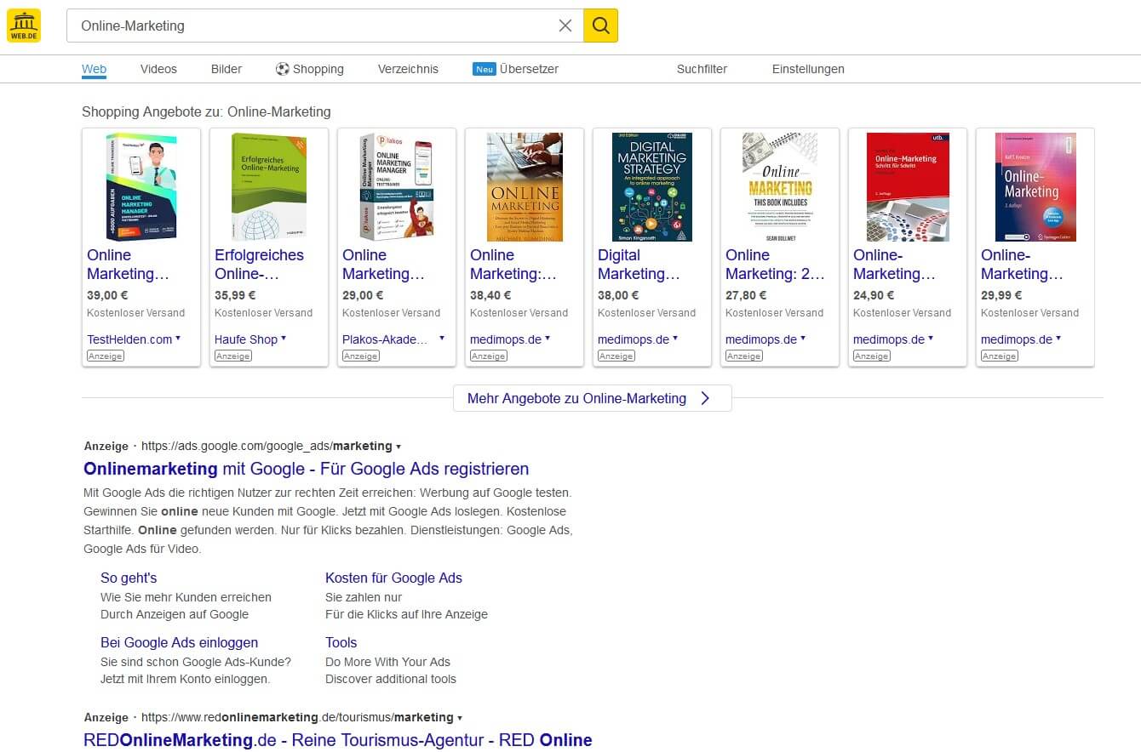Click the chevron arrow in Mehr Angebote button

coord(705,398)
